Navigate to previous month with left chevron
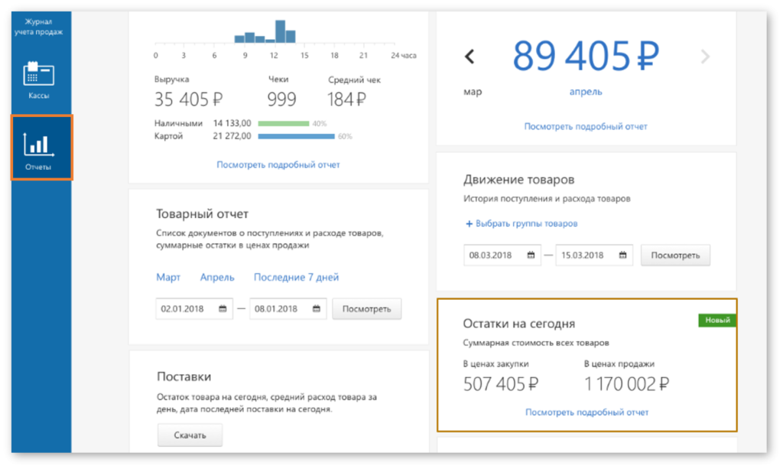 (469, 56)
